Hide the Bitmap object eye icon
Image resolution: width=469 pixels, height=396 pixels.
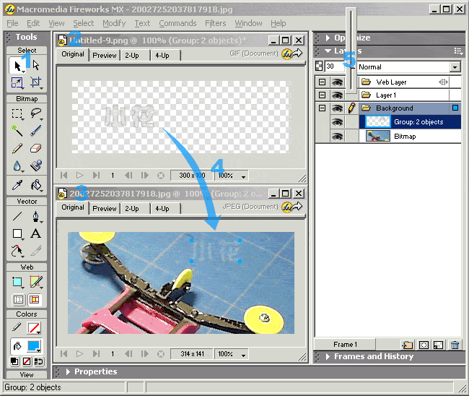click(x=337, y=137)
